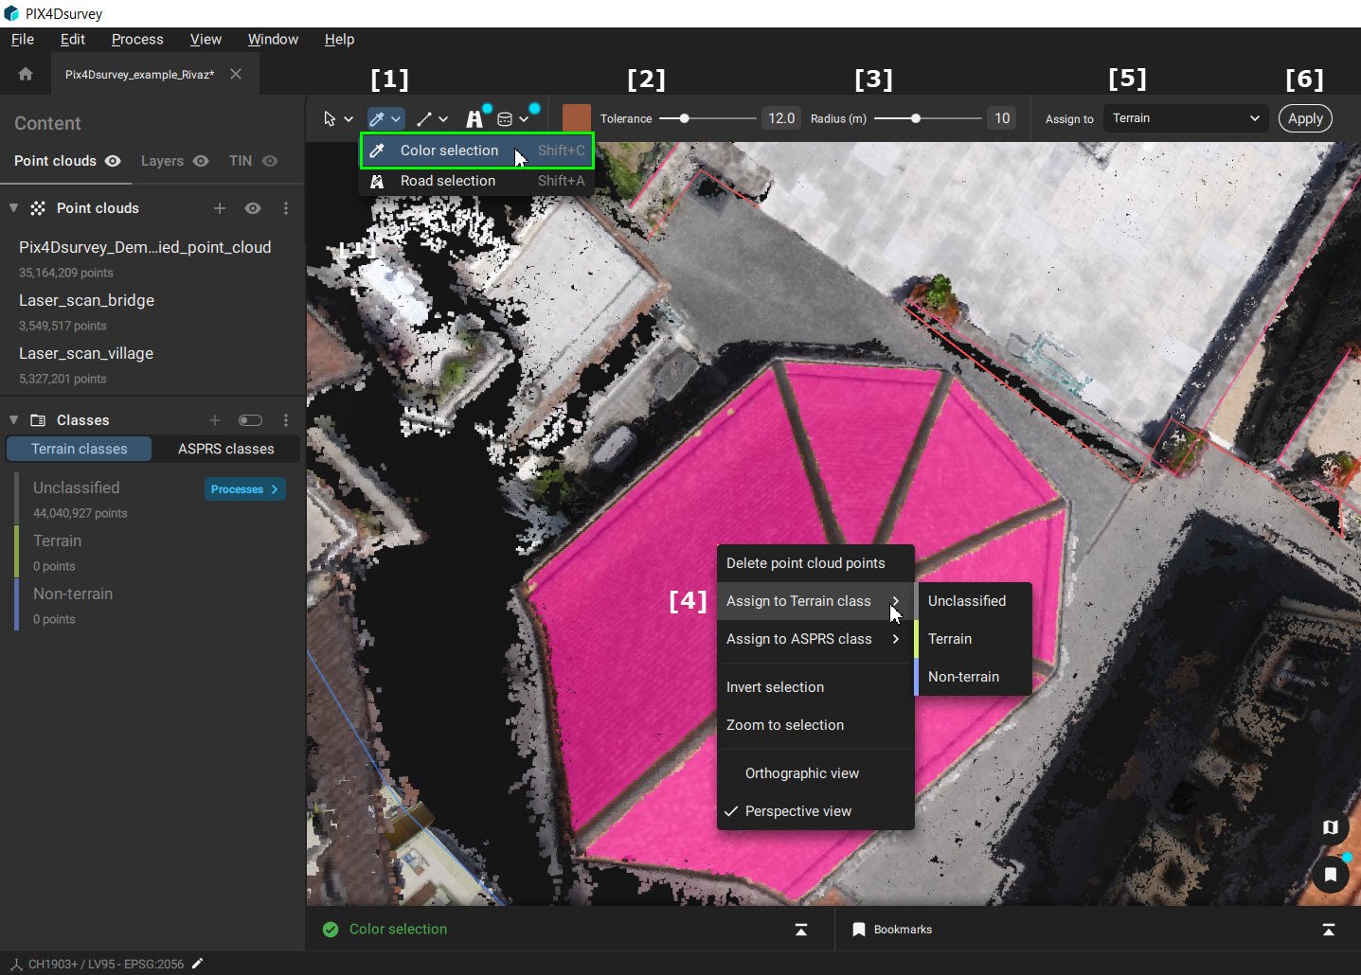Open the basemap icon in the viewport
1361x975 pixels.
point(1331,827)
